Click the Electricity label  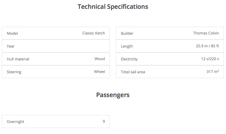pyautogui.click(x=129, y=59)
